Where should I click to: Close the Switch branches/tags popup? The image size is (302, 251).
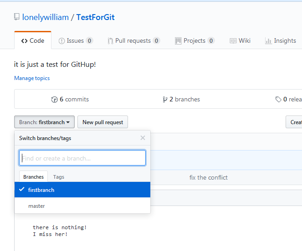(143, 138)
